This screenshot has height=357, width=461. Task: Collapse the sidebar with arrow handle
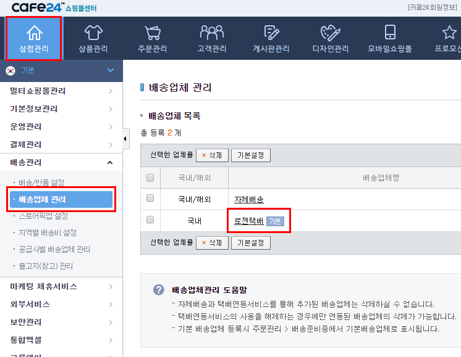[x=126, y=139]
